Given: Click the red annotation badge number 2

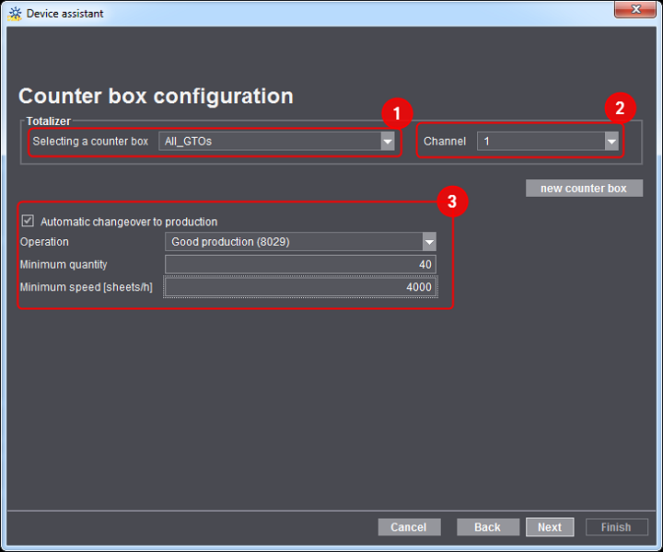Looking at the screenshot, I should pos(620,109).
